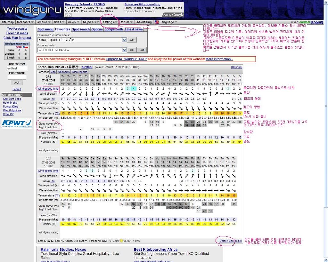Open the KPWT kiteboard tour banner
This screenshot has width=328, height=262.
[17, 123]
